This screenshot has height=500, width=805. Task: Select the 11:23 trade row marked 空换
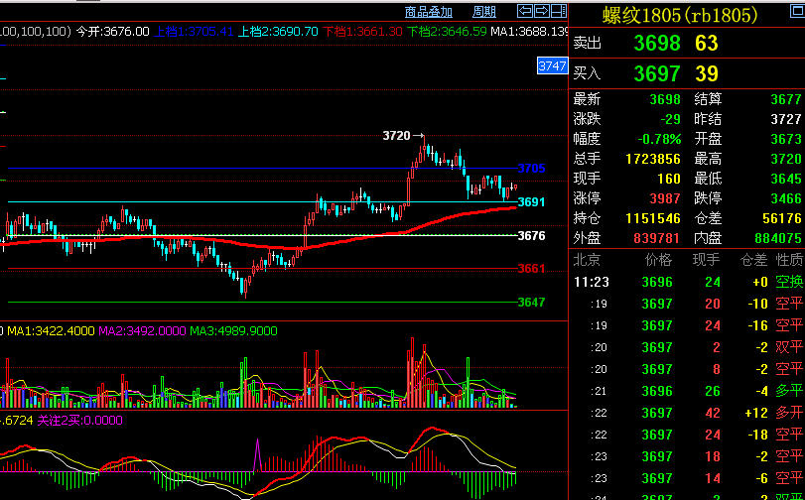[687, 282]
